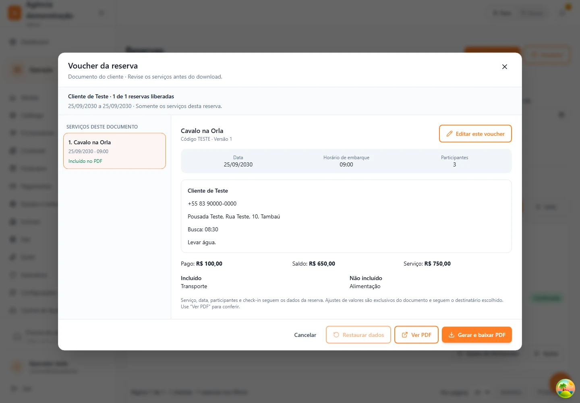Click the Pago: R$ 100,00 amount
Viewport: 580px width, 403px height.
click(x=201, y=264)
